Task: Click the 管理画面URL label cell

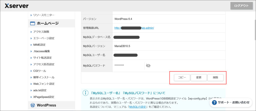Action: (x=97, y=28)
